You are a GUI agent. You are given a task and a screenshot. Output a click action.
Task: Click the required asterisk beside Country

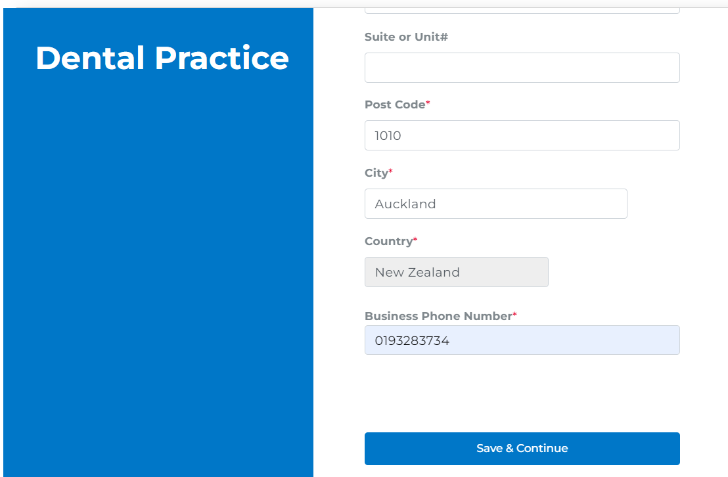[415, 240]
